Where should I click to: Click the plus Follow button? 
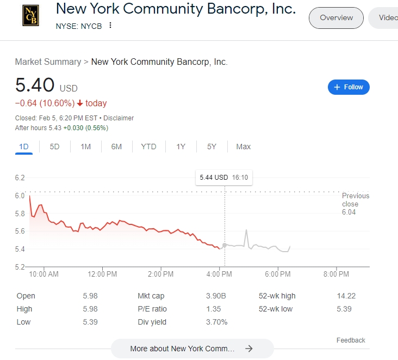click(x=349, y=87)
